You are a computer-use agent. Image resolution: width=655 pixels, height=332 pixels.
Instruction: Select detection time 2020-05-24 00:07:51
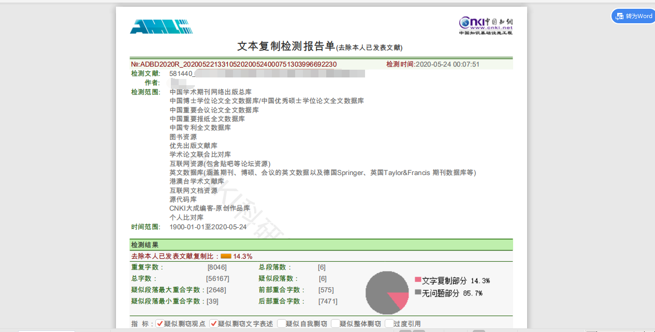pyautogui.click(x=447, y=65)
